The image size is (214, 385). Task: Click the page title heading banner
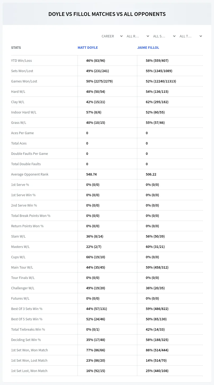point(107,14)
